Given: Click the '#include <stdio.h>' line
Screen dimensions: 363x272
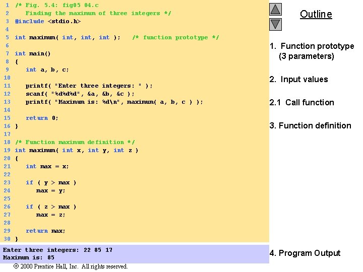Looking at the screenshot, I should pyautogui.click(x=48, y=21).
